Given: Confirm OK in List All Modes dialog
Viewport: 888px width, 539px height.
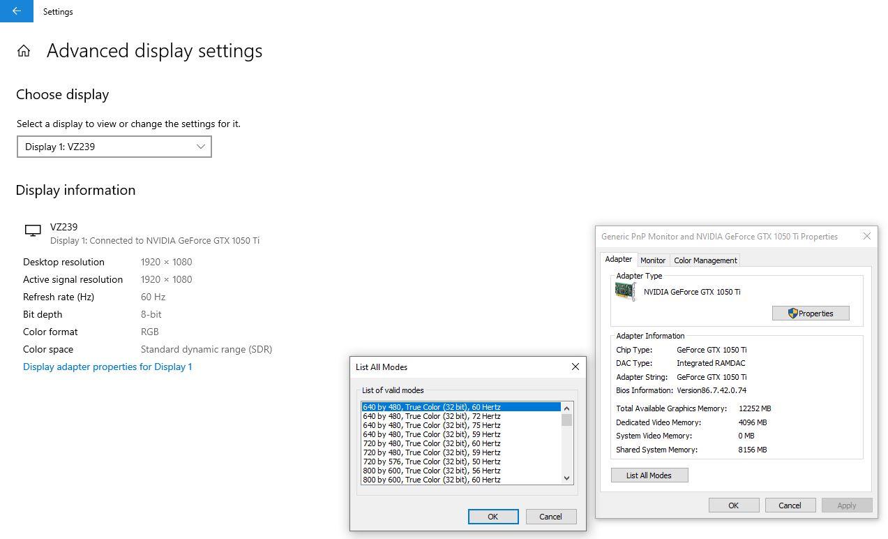Looking at the screenshot, I should point(493,517).
